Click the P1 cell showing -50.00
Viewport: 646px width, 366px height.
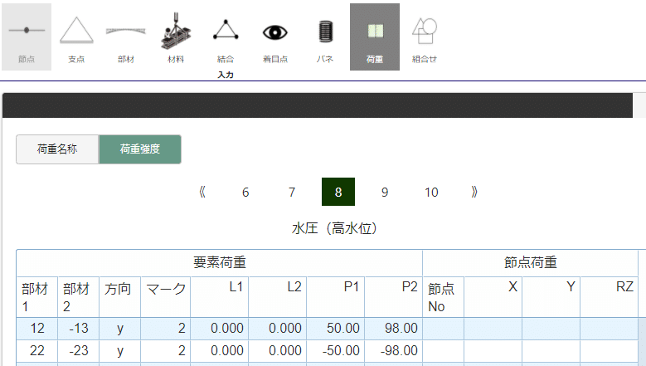[335, 351]
